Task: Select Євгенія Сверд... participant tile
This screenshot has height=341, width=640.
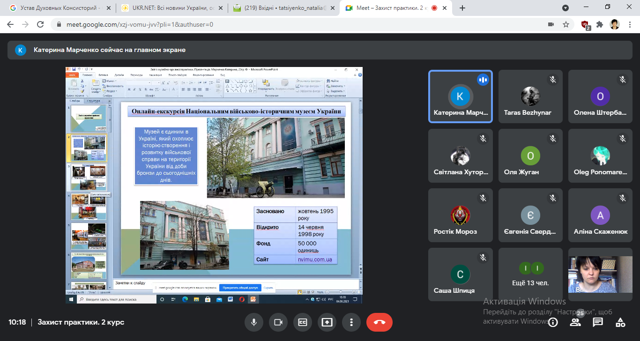Action: click(x=530, y=215)
